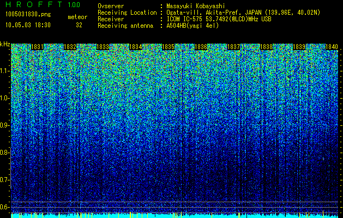The width and height of the screenshot is (343, 218).
Task: Click the 1833 time marker
Action: [103, 47]
